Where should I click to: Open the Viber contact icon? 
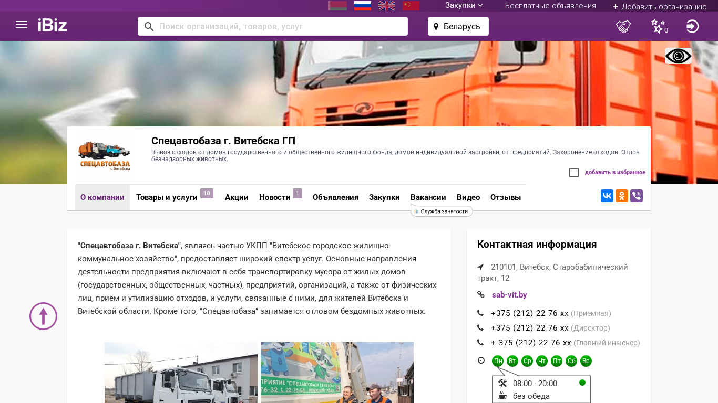637,196
